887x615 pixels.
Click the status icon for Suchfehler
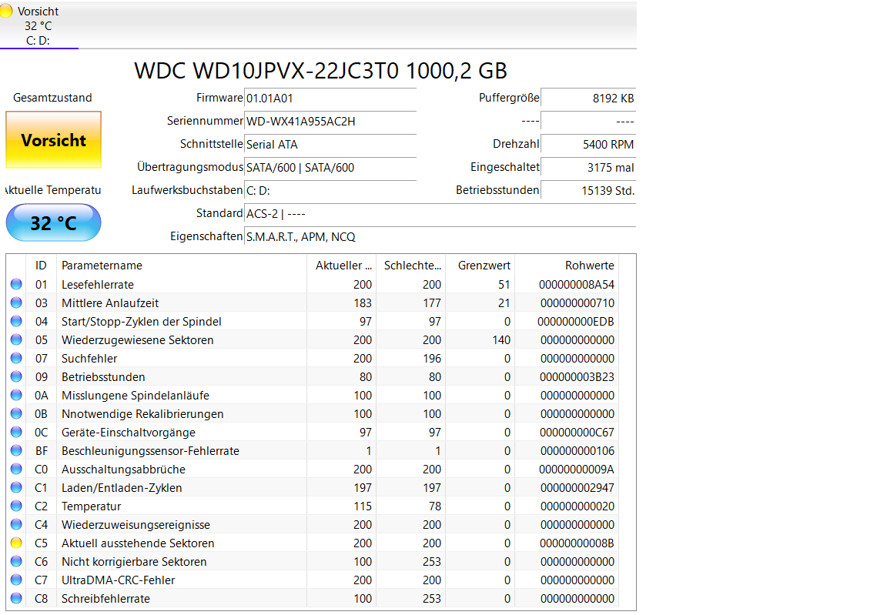(16, 359)
